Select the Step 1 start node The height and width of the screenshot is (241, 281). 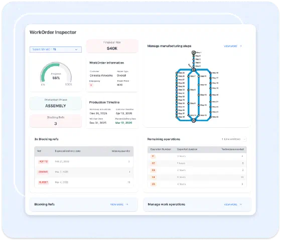194,53
